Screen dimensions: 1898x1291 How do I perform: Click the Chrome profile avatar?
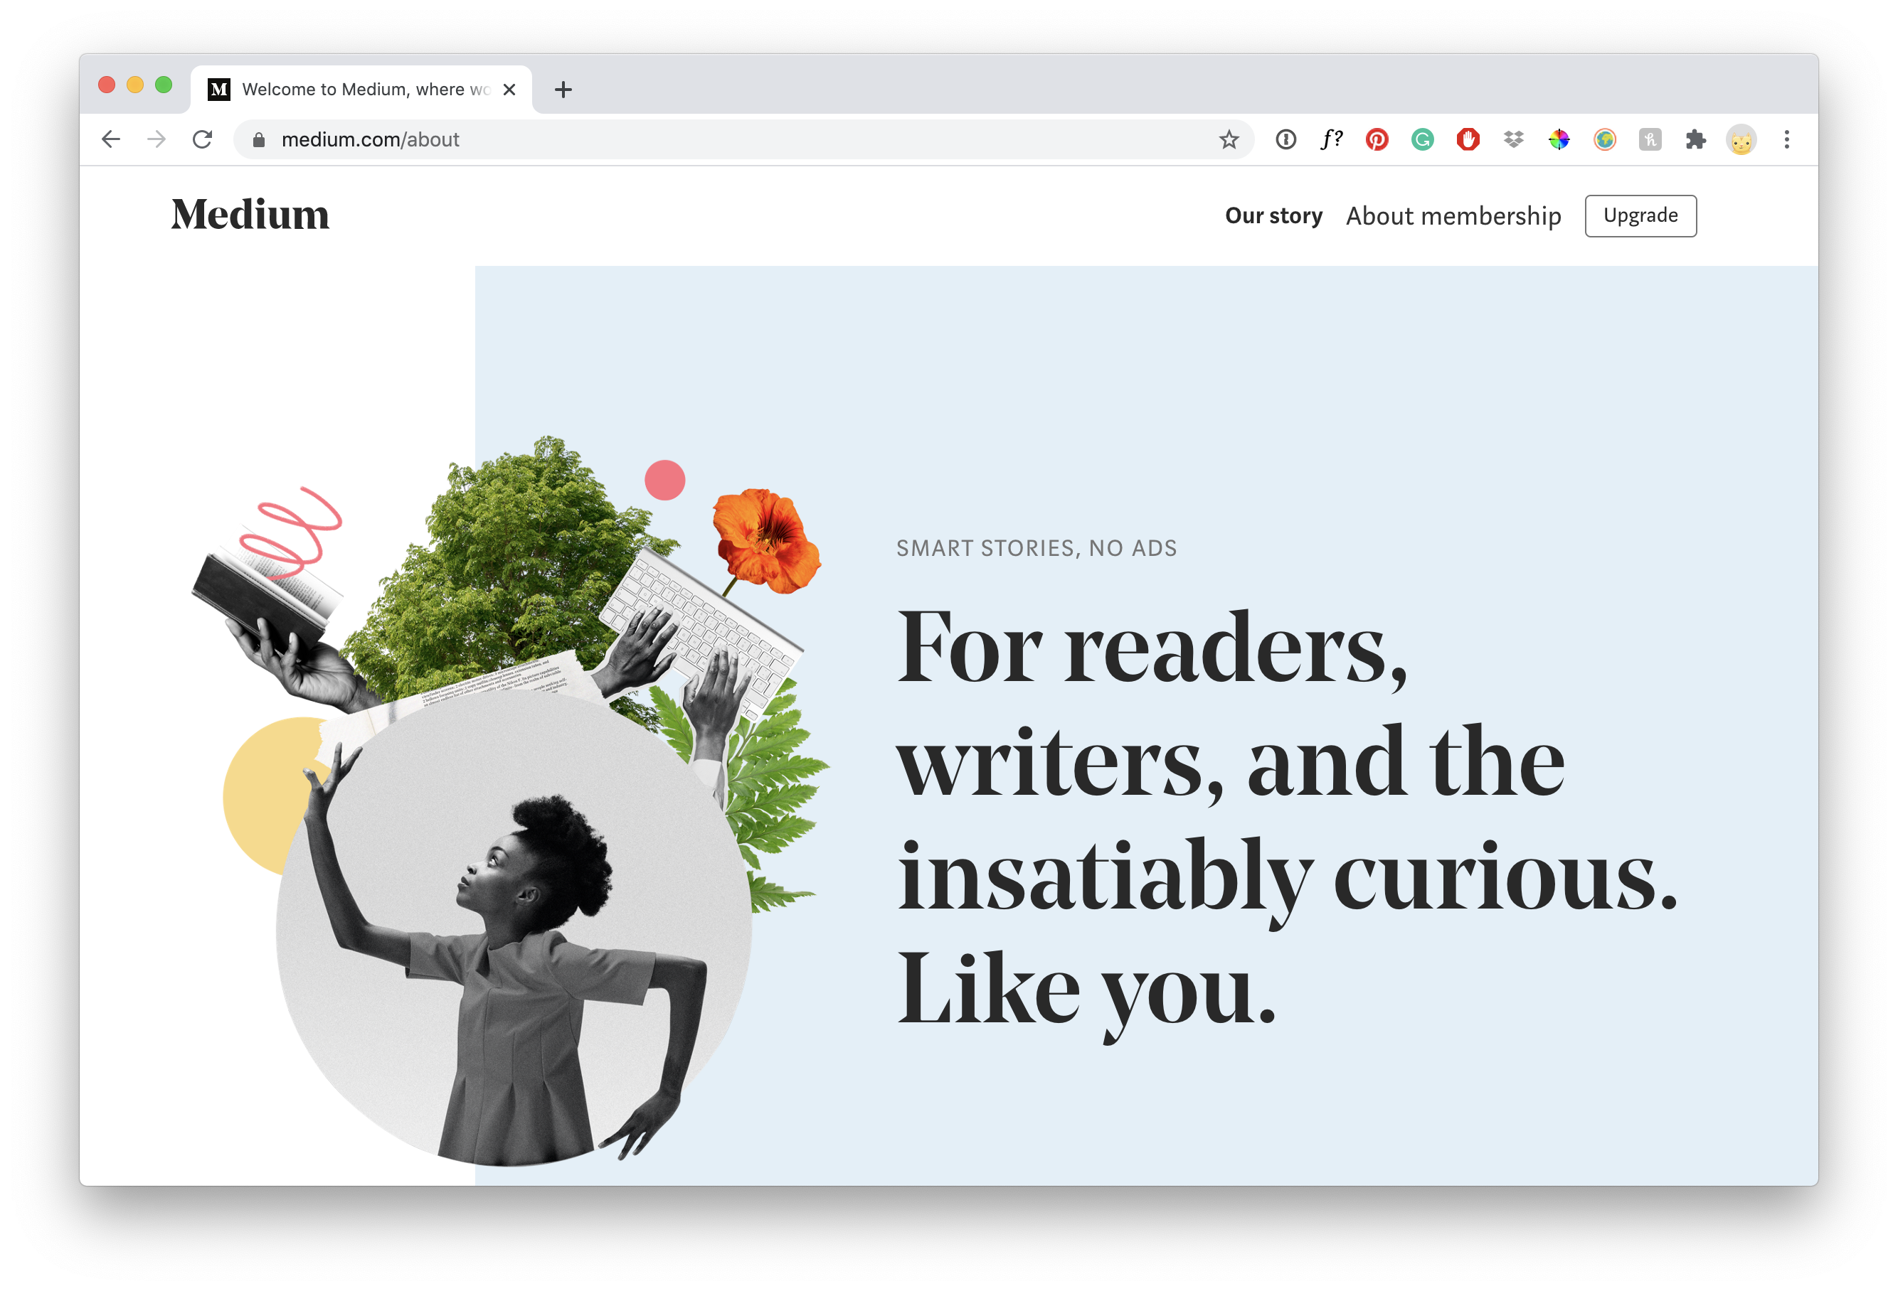[1741, 139]
